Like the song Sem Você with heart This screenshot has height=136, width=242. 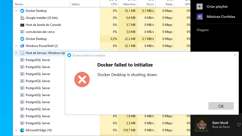click(x=239, y=125)
